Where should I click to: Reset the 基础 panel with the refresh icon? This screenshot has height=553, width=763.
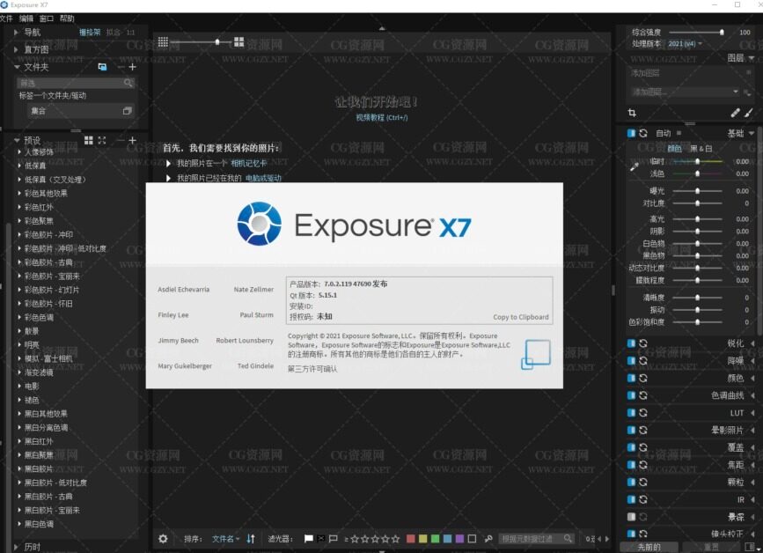(x=643, y=134)
